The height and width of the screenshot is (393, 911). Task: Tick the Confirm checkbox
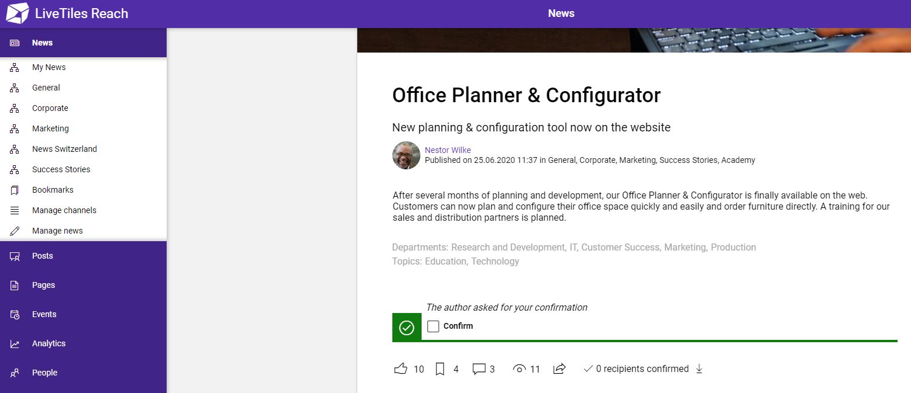point(433,326)
